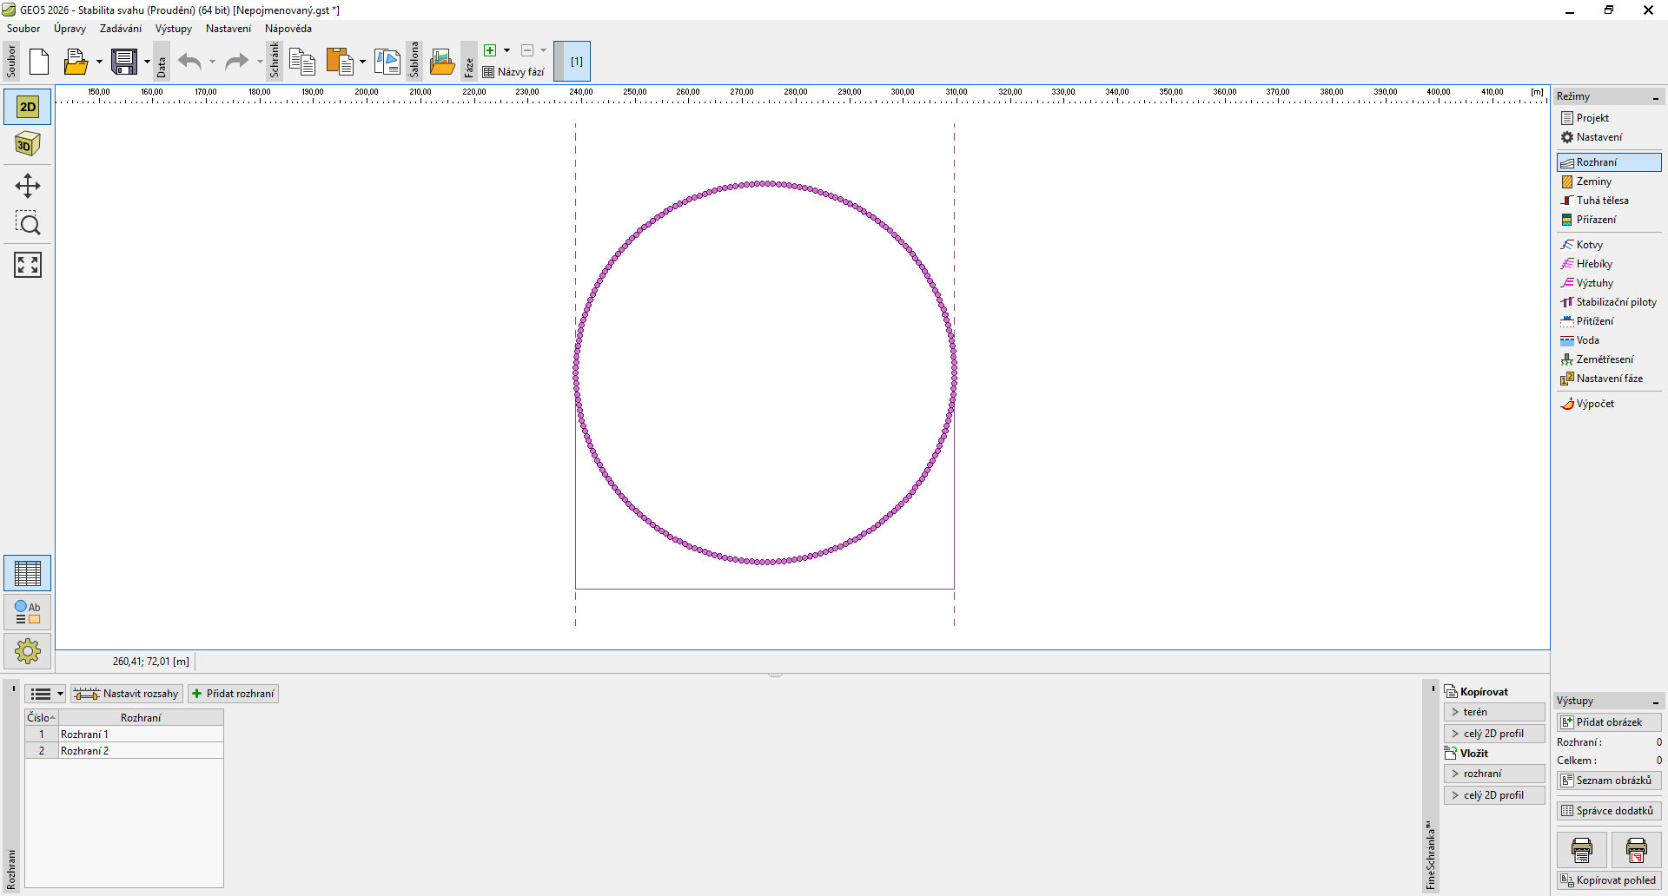Click the undo arrow

(189, 62)
